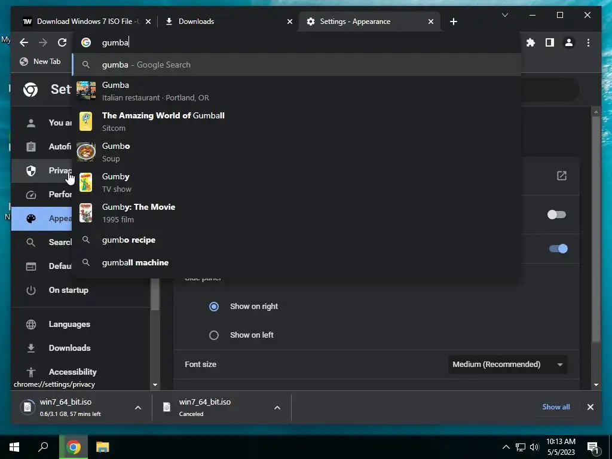The image size is (612, 459).
Task: Click the canceled win7_64_bit.iso file icon
Action: [x=167, y=407]
